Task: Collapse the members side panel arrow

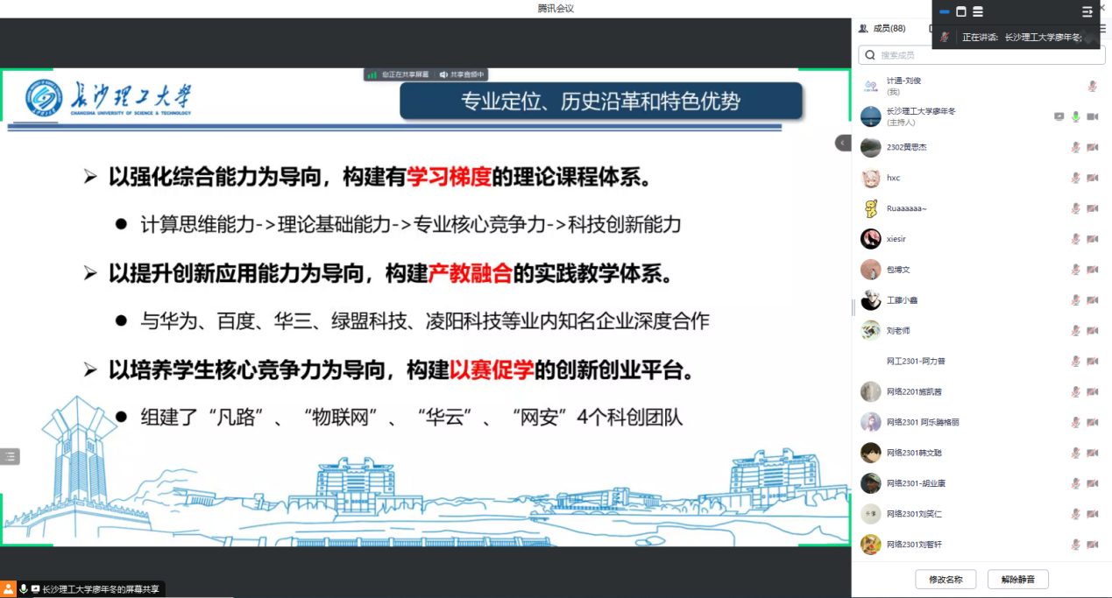Action: click(x=842, y=143)
